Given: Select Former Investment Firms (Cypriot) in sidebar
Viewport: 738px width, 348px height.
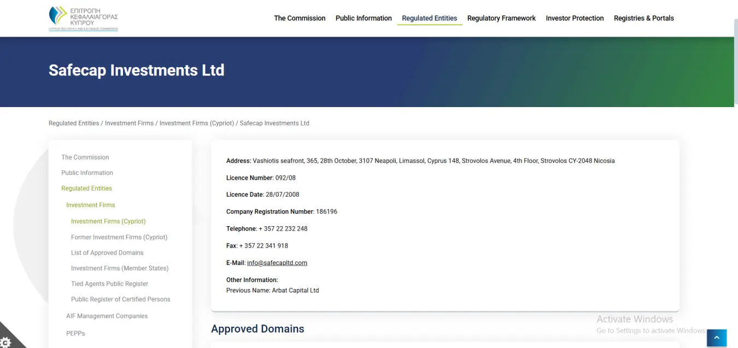Looking at the screenshot, I should click(119, 237).
